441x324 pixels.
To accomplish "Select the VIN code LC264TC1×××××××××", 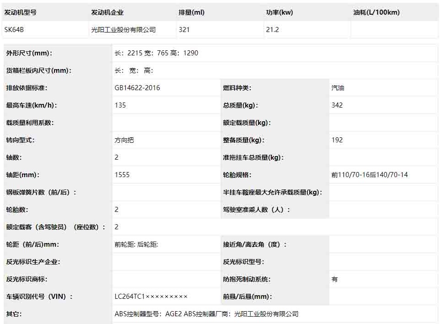I will [151, 297].
